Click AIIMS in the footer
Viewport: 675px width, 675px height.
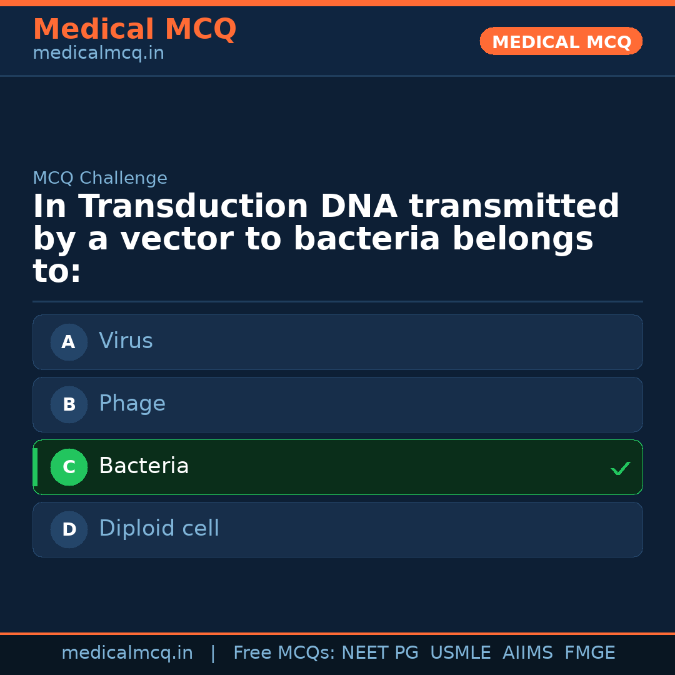pos(527,653)
